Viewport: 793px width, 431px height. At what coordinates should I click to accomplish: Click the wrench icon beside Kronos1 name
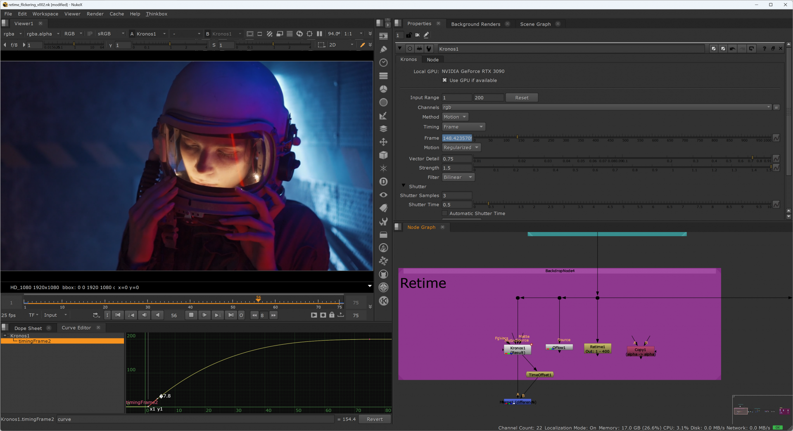pos(429,49)
